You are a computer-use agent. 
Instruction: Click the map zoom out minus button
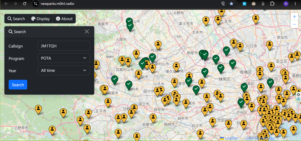pyautogui.click(x=294, y=24)
